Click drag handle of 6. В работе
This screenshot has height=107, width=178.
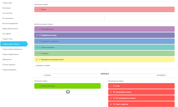pyautogui.click(x=37, y=54)
